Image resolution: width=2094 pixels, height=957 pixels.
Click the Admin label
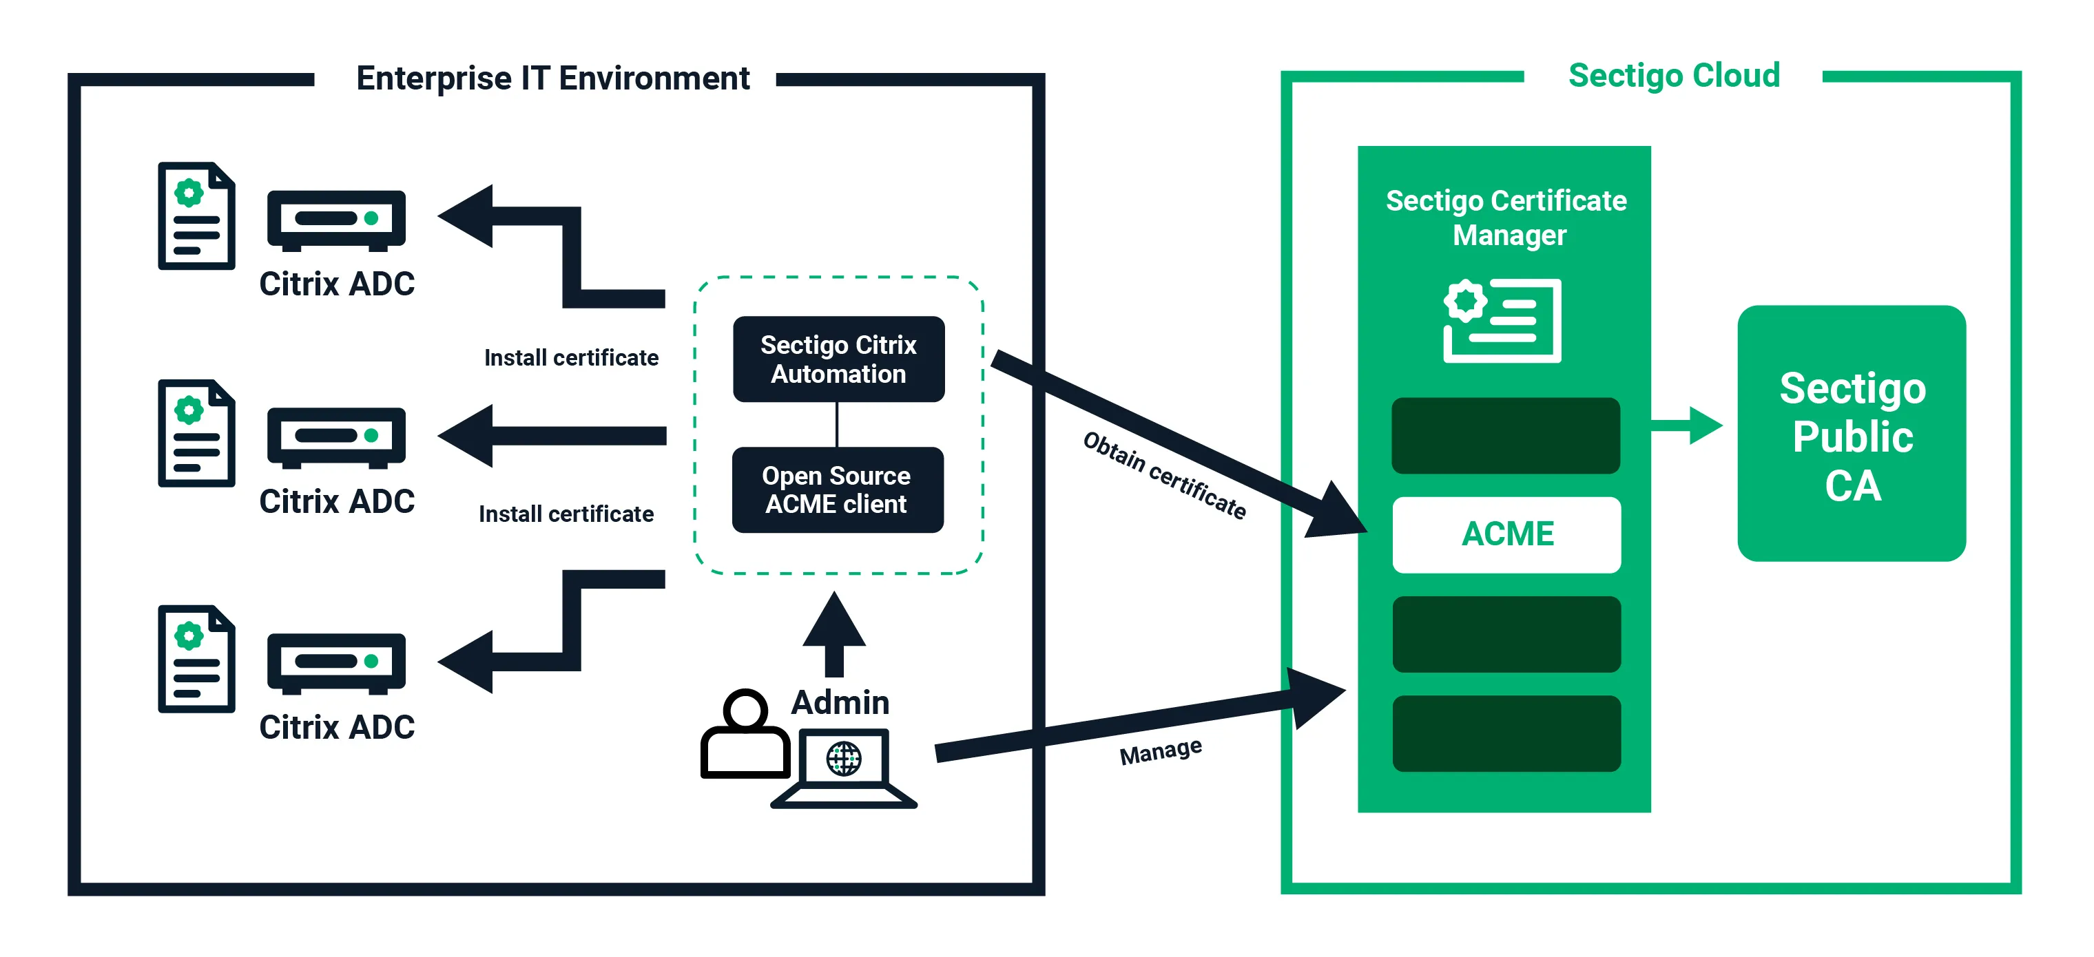[840, 702]
